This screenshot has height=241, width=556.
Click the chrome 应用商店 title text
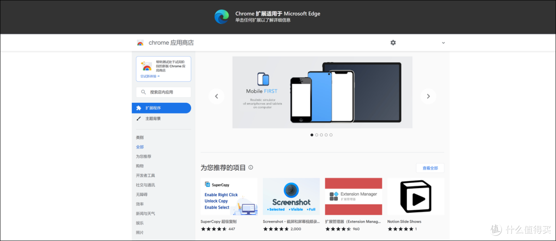[x=171, y=43]
